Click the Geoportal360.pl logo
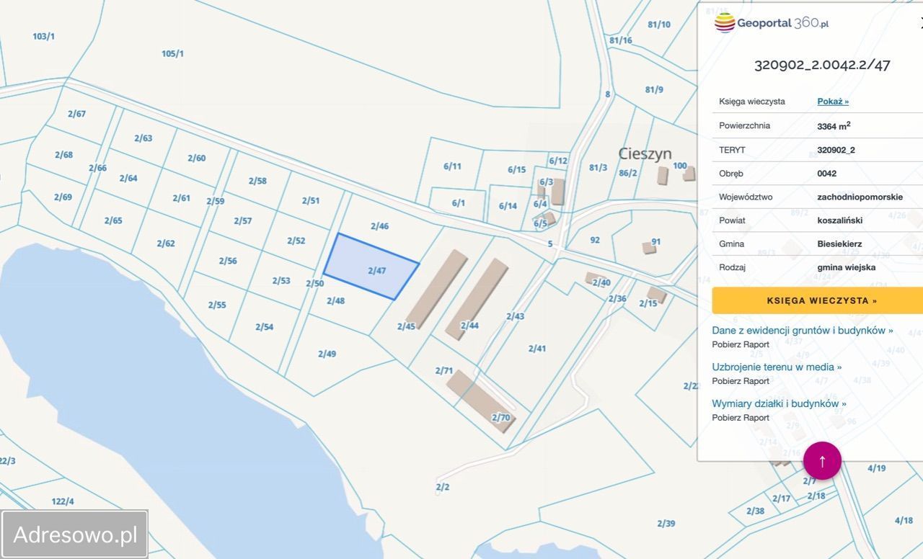Viewport: 923px width, 559px height. (772, 23)
